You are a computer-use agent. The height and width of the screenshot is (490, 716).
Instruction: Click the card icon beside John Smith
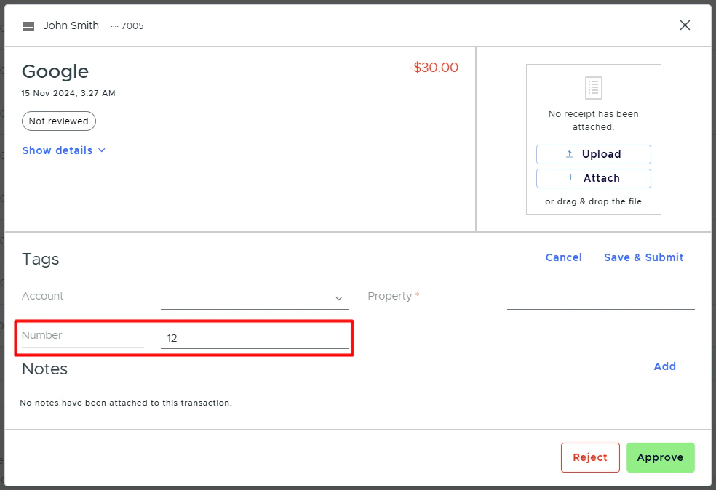28,25
